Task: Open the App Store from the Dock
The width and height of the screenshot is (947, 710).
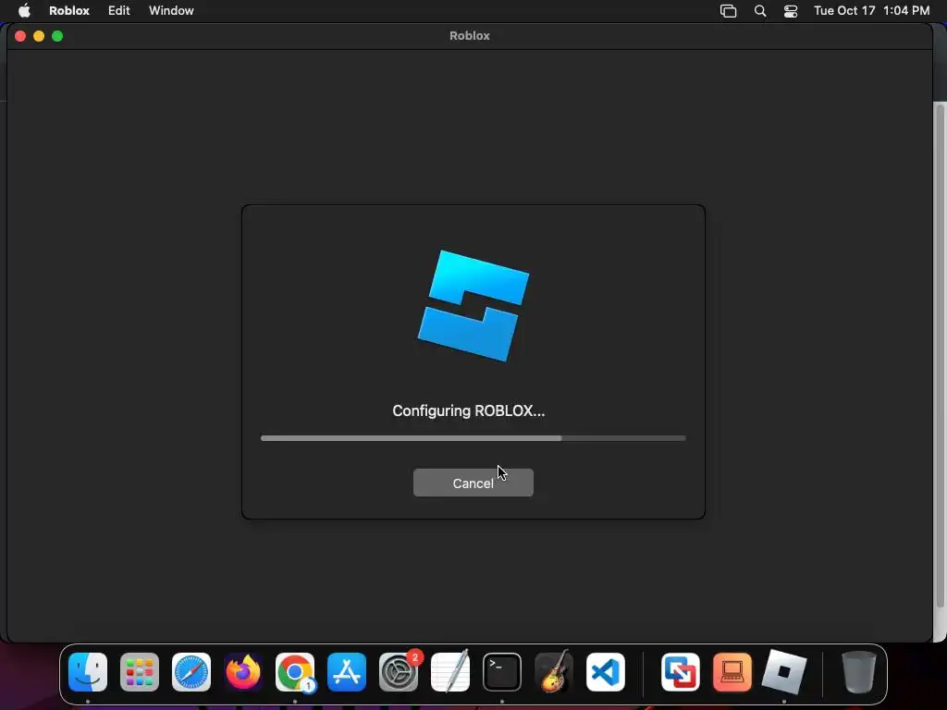Action: [347, 672]
